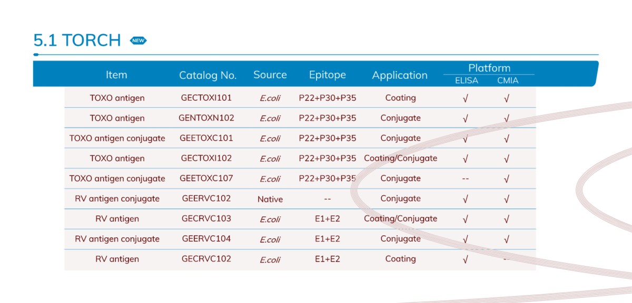Click the E1+E2 epitope for GEERVC104
The width and height of the screenshot is (632, 303).
coord(327,239)
